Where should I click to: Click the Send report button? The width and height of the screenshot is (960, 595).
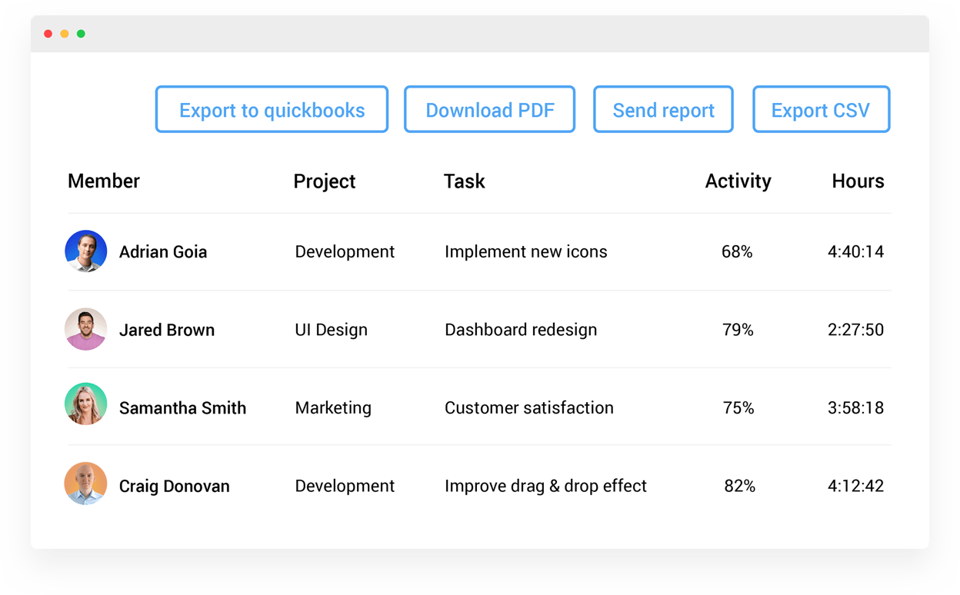coord(663,110)
